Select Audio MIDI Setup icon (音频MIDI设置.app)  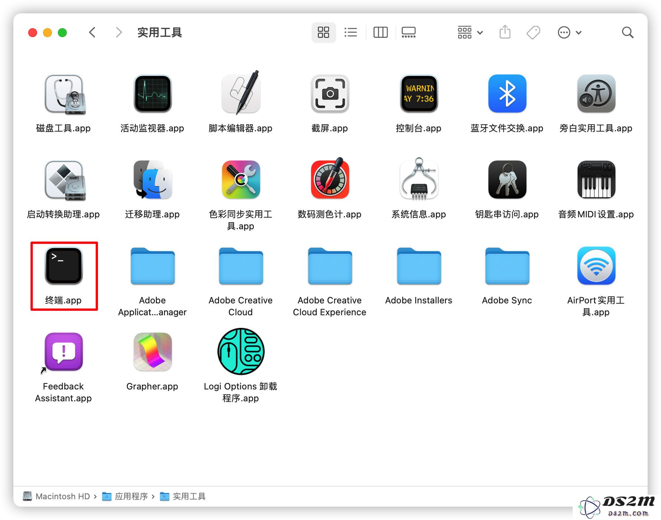click(596, 180)
